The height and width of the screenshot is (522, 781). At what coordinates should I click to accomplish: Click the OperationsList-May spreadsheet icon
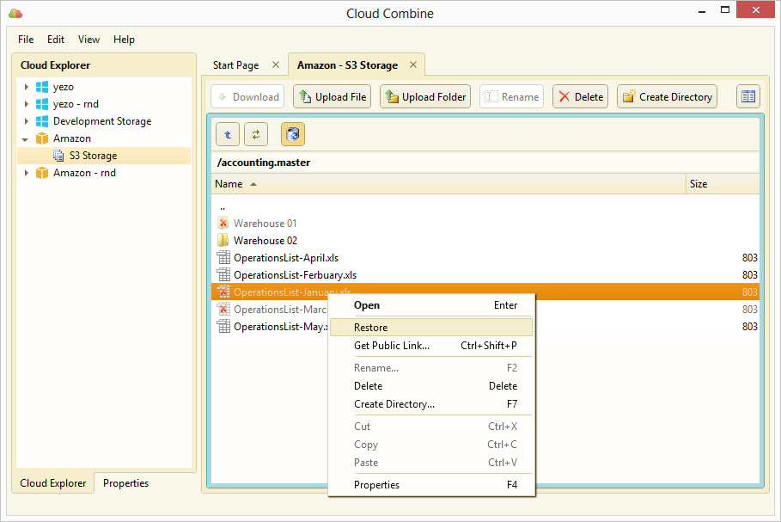click(223, 327)
